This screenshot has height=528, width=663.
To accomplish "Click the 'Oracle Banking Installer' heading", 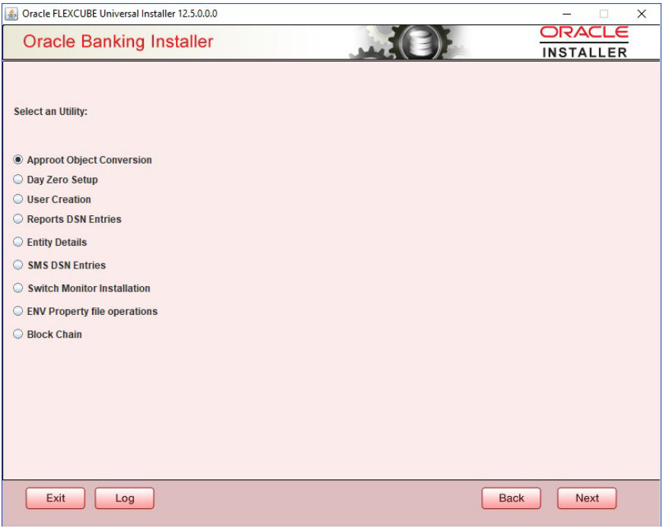I will point(118,41).
